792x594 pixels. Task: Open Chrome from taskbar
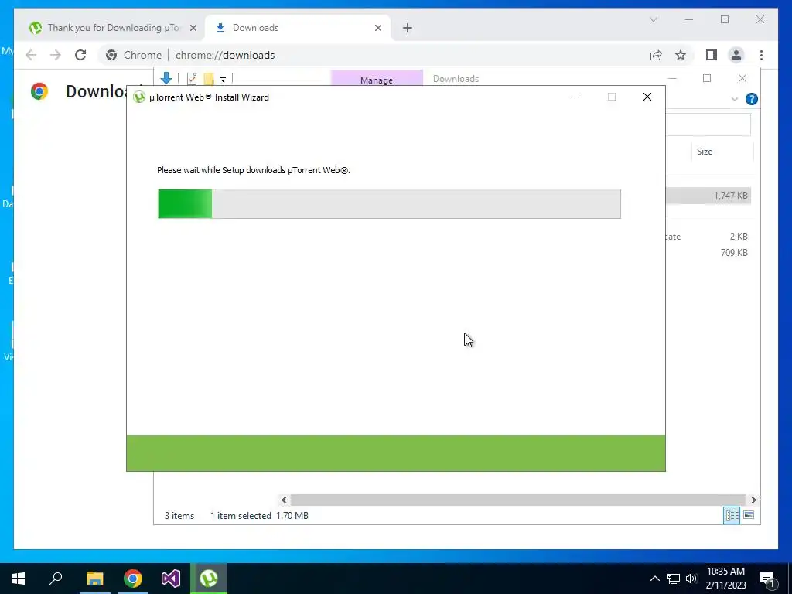coord(133,579)
